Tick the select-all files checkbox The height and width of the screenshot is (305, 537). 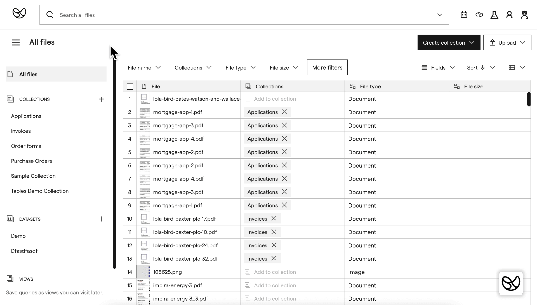click(x=130, y=86)
